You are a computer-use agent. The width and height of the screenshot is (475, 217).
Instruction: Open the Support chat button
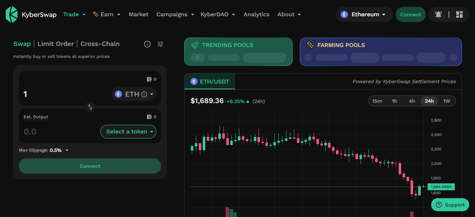point(450,205)
